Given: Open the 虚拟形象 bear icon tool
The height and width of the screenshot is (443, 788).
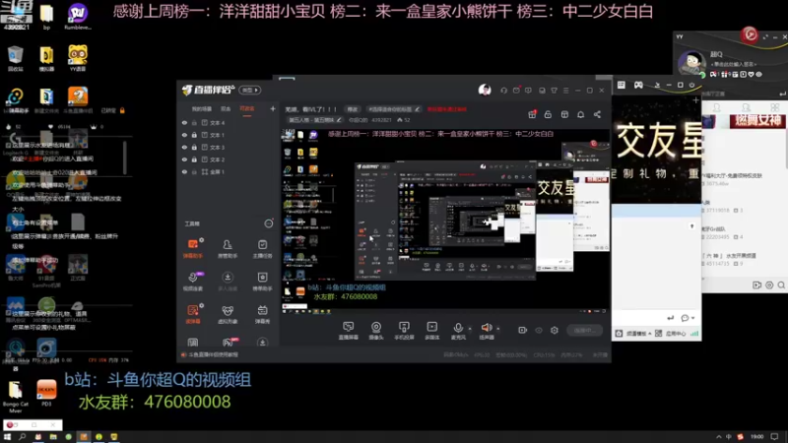Looking at the screenshot, I should tap(228, 314).
